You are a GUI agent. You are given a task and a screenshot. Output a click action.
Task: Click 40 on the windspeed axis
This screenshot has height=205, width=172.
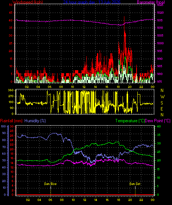point(11,20)
